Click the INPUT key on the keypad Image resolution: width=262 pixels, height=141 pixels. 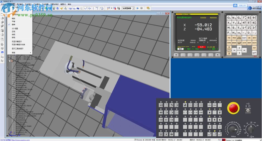(254, 38)
